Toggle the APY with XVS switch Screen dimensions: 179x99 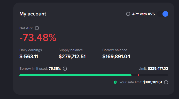point(162,14)
